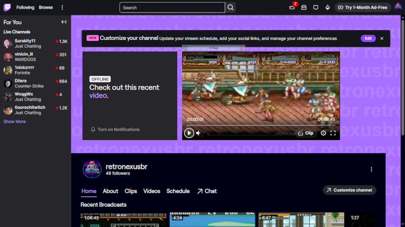
Task: Toggle fullscreen on video player
Action: pos(333,133)
